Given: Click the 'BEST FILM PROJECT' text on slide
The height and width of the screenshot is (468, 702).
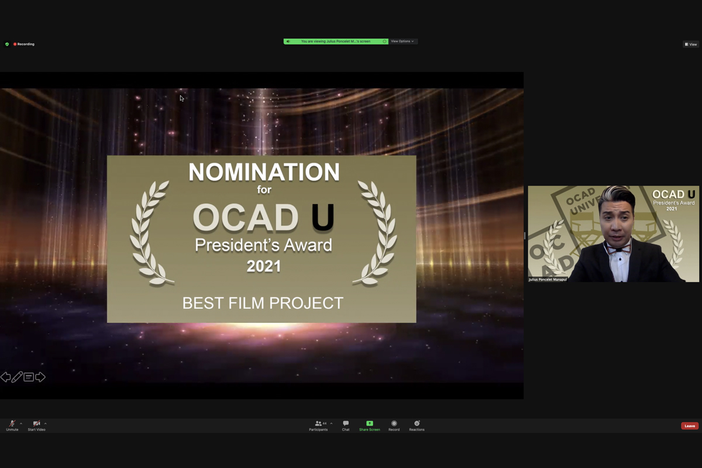Looking at the screenshot, I should click(x=263, y=303).
